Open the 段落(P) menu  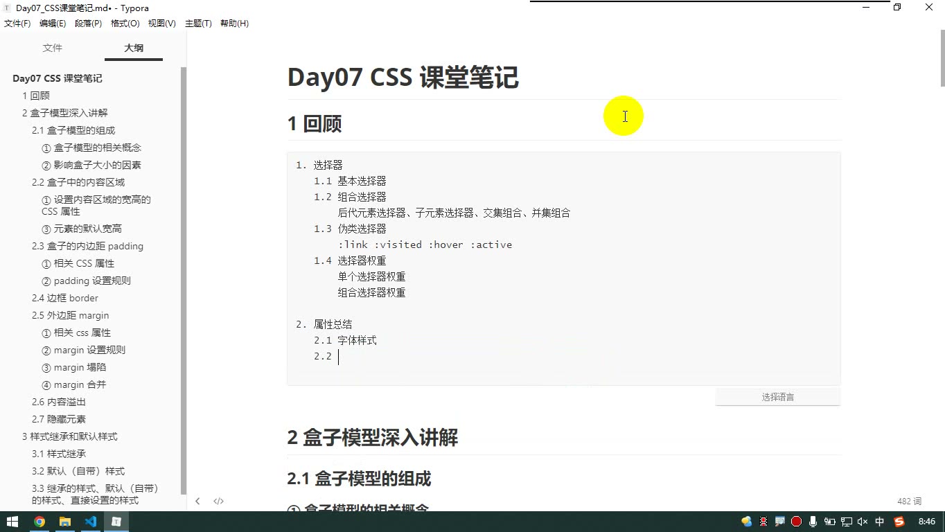88,24
